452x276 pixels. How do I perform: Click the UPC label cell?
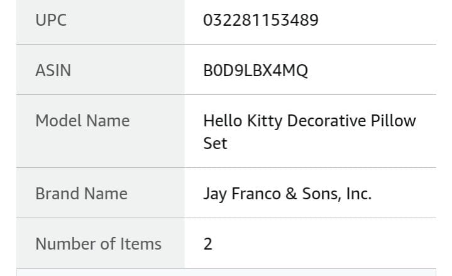(x=101, y=22)
